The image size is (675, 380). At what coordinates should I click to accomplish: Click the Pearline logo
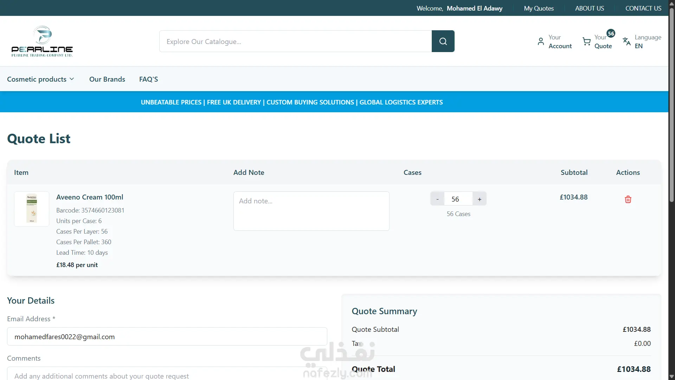pyautogui.click(x=42, y=41)
